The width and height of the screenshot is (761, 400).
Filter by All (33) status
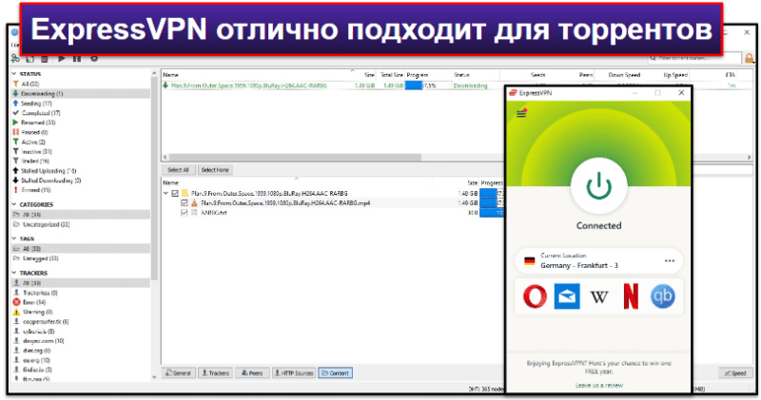(x=80, y=84)
